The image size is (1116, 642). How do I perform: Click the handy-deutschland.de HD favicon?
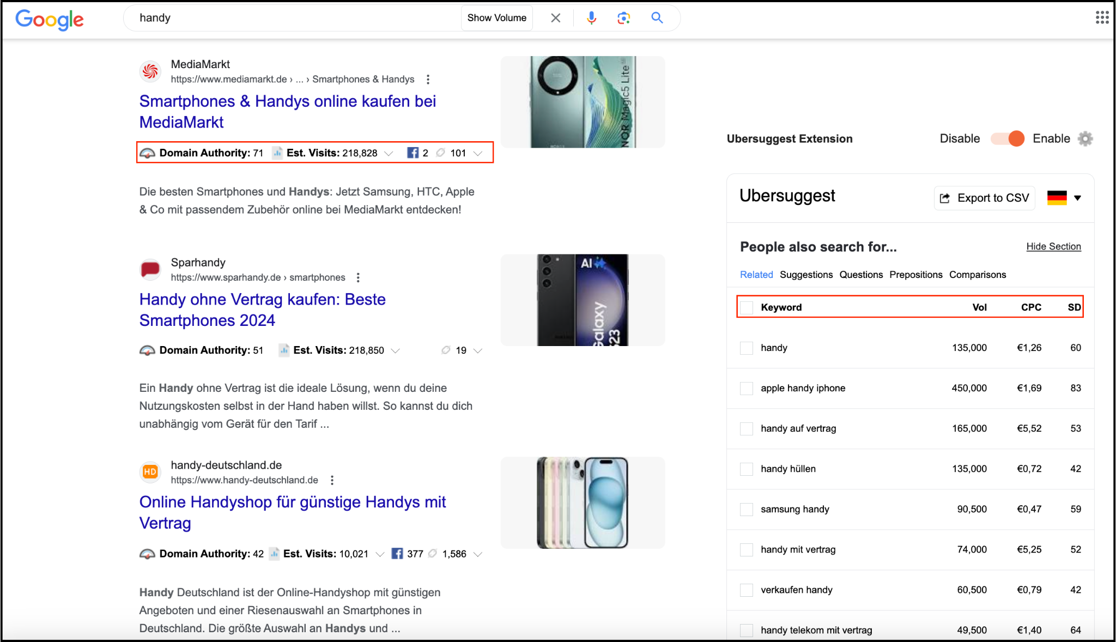[150, 472]
